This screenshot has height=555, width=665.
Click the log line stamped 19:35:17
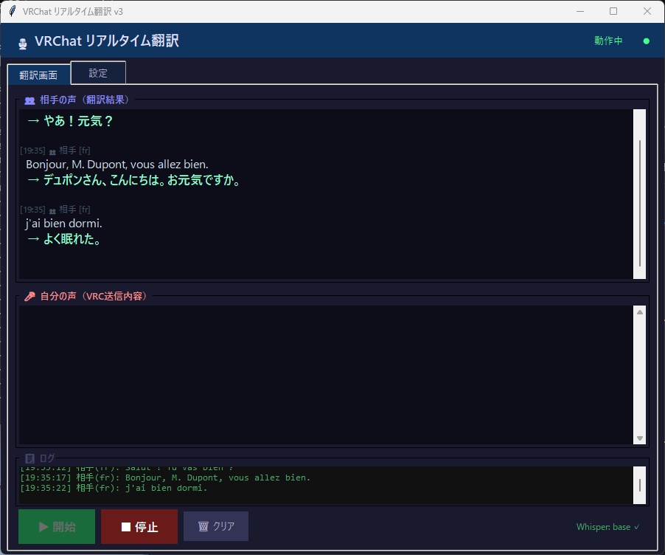click(x=165, y=478)
